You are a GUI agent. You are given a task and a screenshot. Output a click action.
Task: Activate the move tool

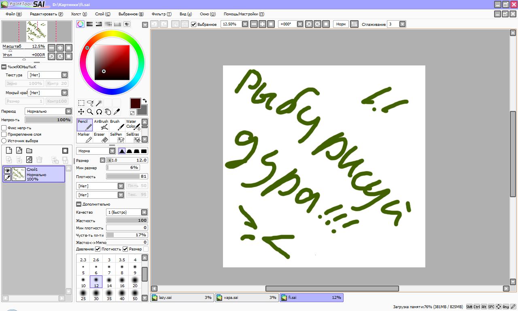pyautogui.click(x=81, y=112)
